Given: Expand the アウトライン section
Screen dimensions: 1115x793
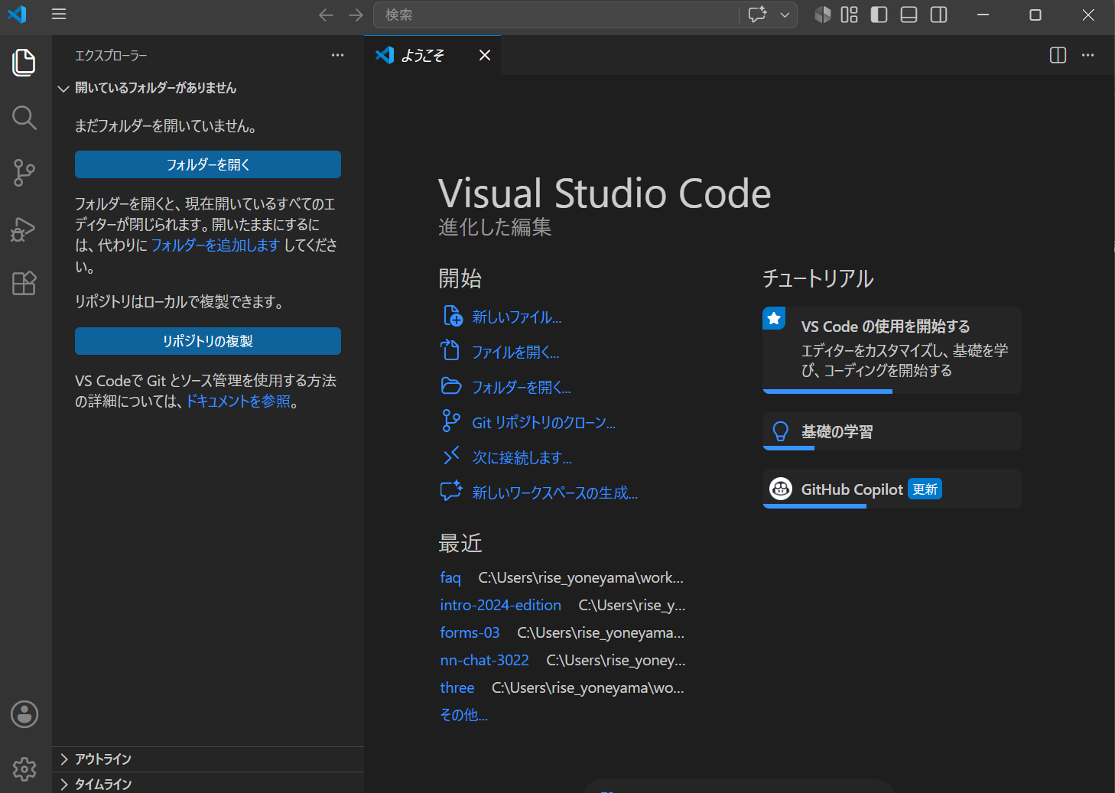Looking at the screenshot, I should click(208, 759).
